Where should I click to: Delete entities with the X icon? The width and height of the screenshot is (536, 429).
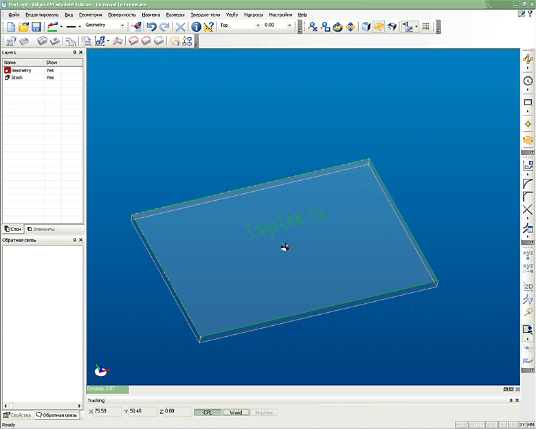(180, 27)
